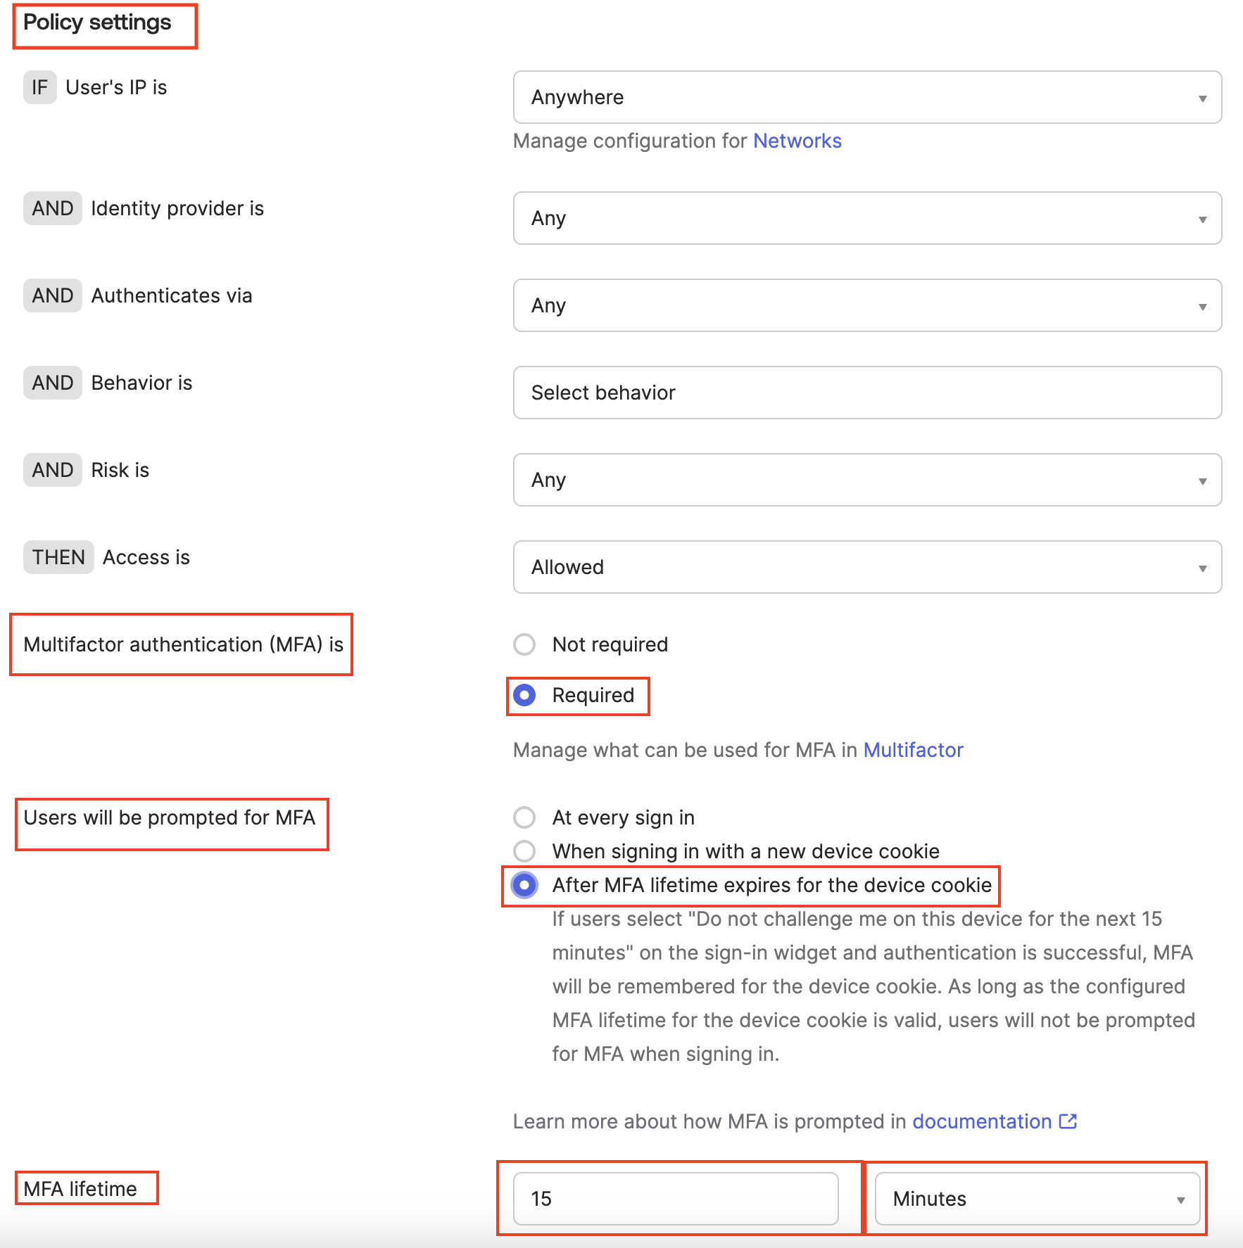
Task: Open the Networks configuration link
Action: pyautogui.click(x=797, y=141)
